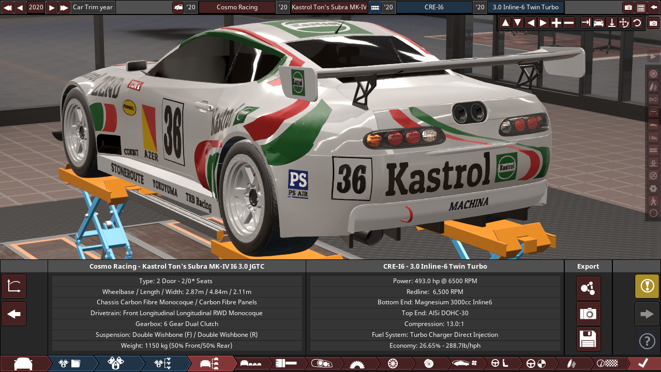Toggle the fixtures visibility icon
The width and height of the screenshot is (661, 372).
pyautogui.click(x=653, y=137)
